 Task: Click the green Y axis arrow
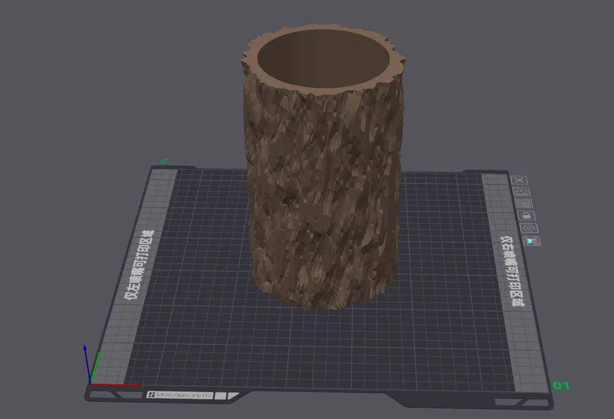[x=95, y=367]
